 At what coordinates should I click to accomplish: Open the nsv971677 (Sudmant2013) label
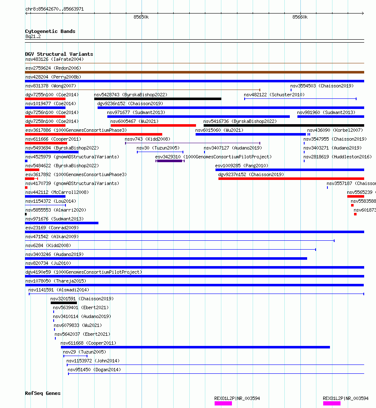[136, 112]
